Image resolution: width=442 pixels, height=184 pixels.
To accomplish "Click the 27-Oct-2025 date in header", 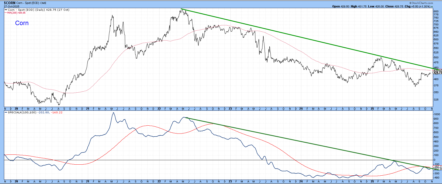I will [10, 6].
